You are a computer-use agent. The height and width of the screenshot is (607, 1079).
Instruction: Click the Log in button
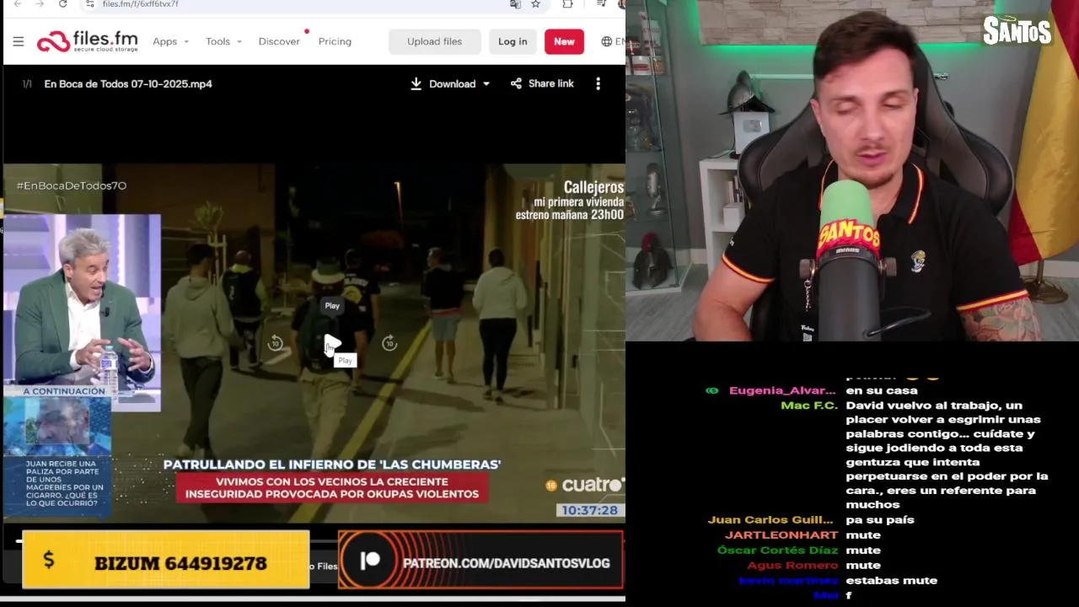coord(513,41)
